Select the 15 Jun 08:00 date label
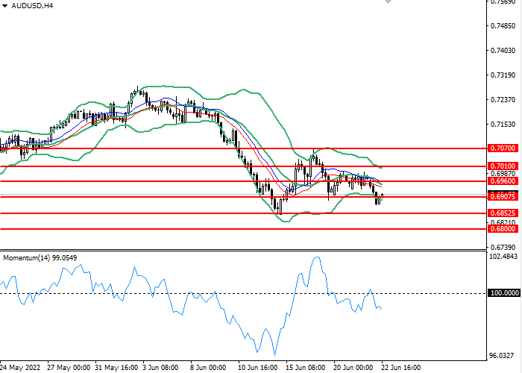Viewport: 522px width, 373px height. 306,368
